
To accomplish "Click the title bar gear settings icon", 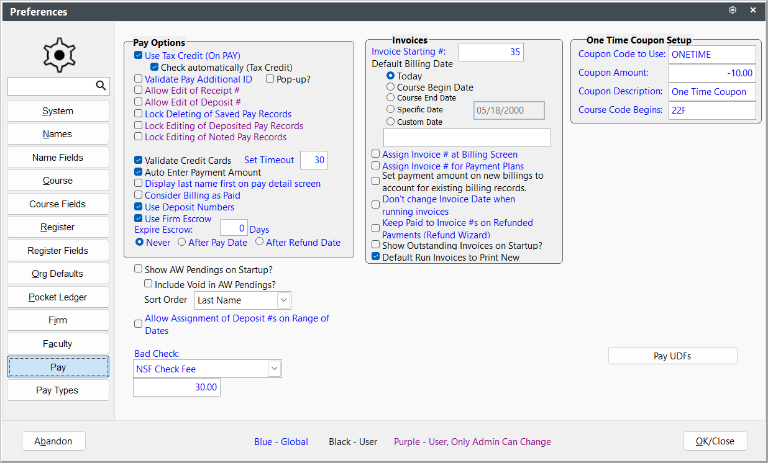I will (x=733, y=11).
